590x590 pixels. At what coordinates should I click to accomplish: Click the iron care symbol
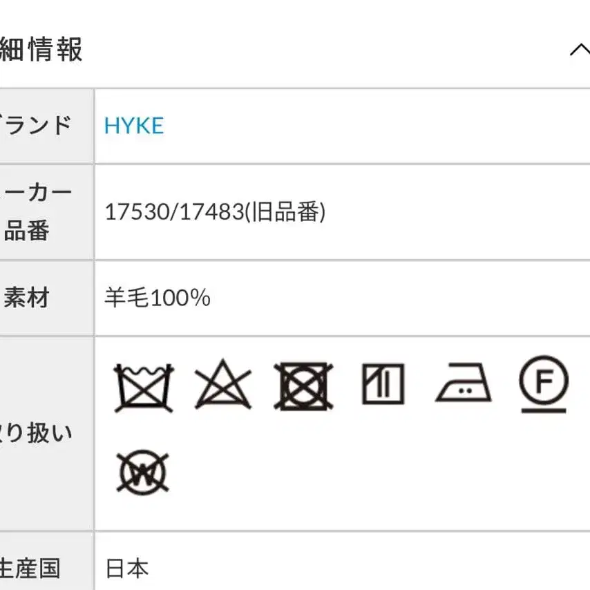[463, 384]
